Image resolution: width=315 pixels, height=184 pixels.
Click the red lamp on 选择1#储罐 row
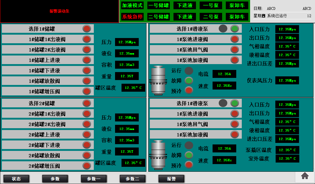87,29
